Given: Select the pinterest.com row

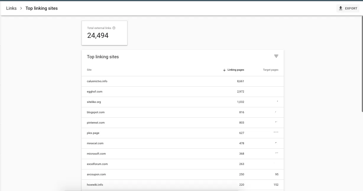Looking at the screenshot, I should click(95, 123).
